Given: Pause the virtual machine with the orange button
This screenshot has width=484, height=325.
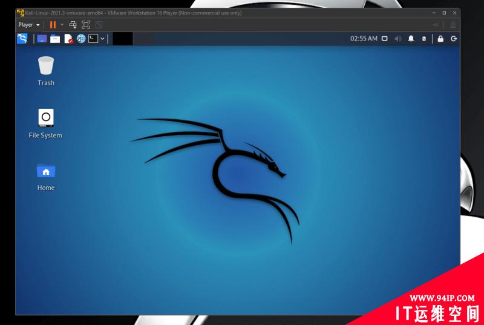Looking at the screenshot, I should [53, 25].
